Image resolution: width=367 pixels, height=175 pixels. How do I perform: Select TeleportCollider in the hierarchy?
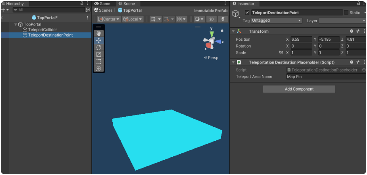tap(42, 30)
